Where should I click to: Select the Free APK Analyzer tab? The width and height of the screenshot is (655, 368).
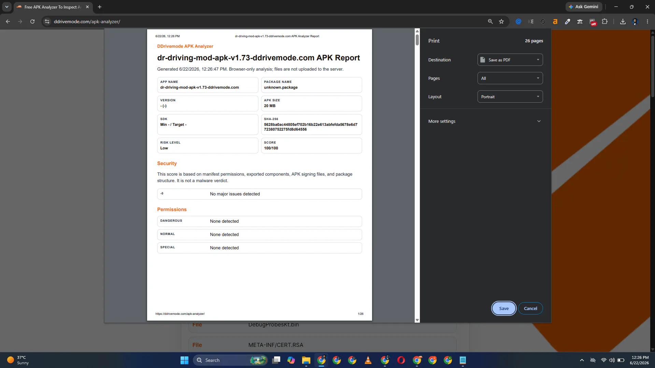pos(53,7)
